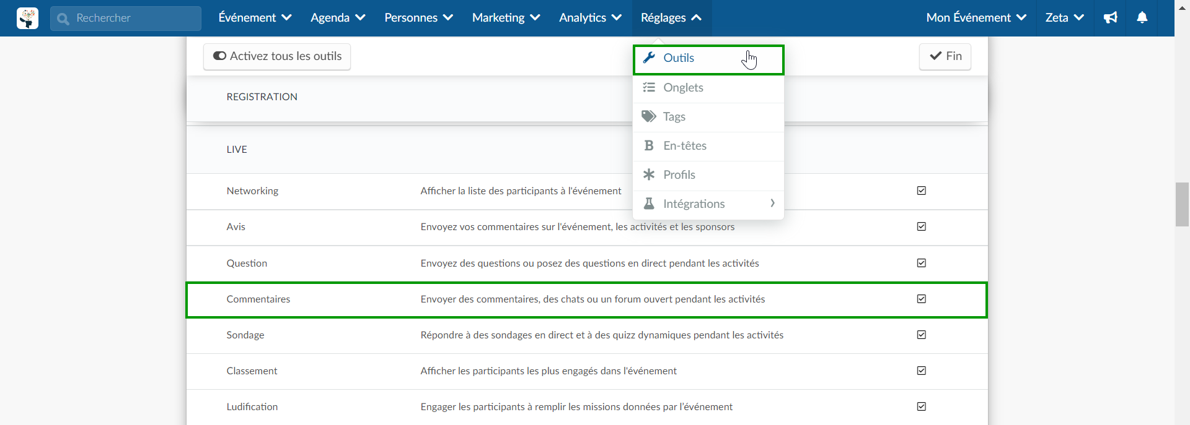Open the notifications bell icon
1190x425 pixels.
coord(1142,17)
